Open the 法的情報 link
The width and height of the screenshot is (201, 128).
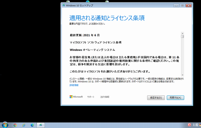point(105,97)
